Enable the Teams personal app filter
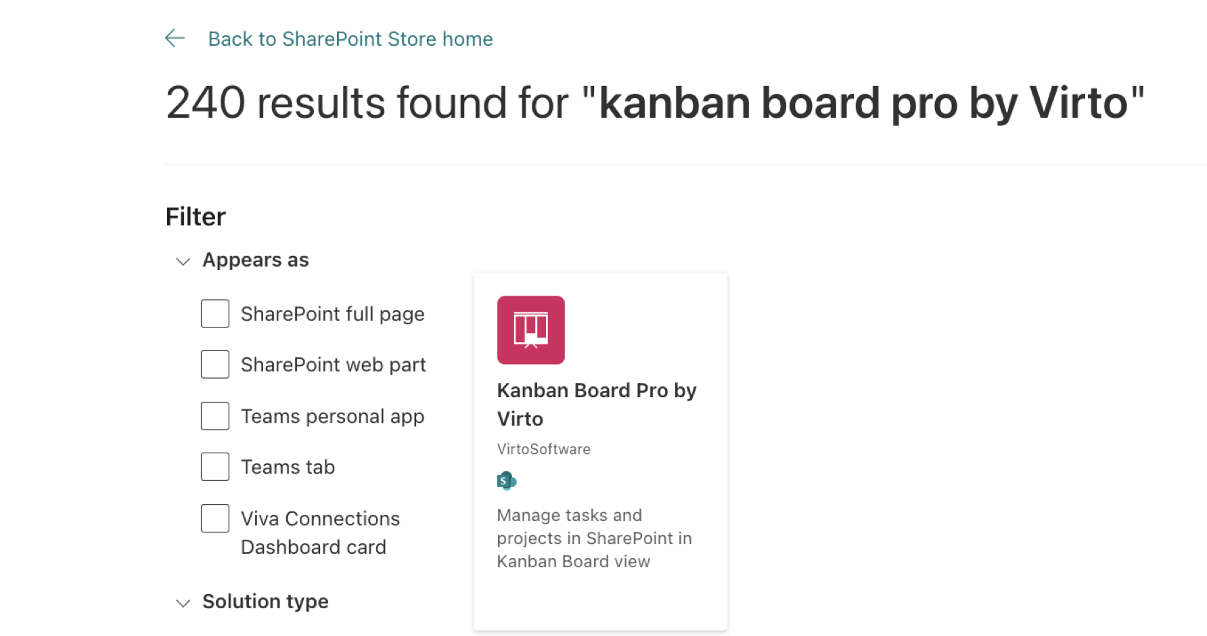The image size is (1207, 636). [214, 415]
